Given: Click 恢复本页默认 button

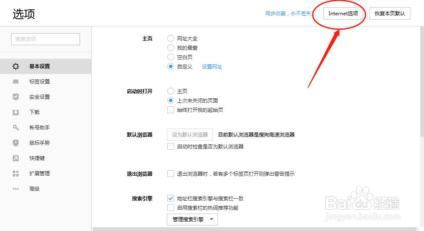Looking at the screenshot, I should pos(390,14).
